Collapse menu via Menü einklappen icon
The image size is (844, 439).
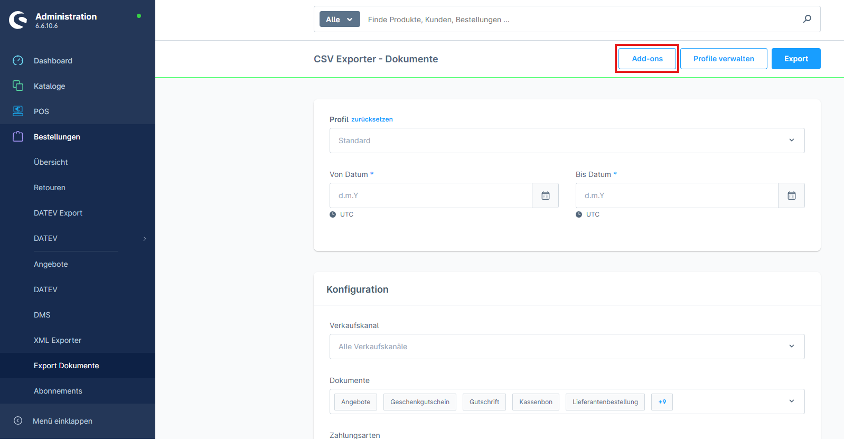pyautogui.click(x=18, y=421)
